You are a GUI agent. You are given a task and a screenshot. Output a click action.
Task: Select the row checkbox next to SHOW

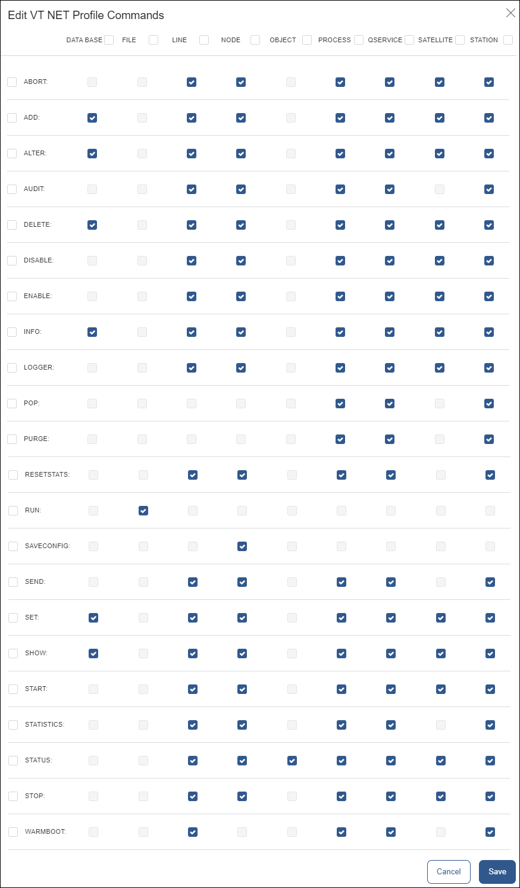point(12,653)
